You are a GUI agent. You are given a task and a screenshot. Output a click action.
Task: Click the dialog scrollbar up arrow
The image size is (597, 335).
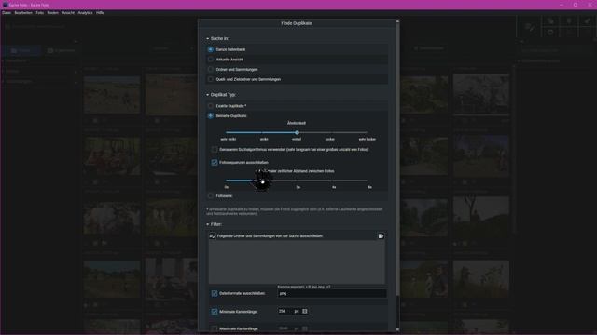pos(397,21)
